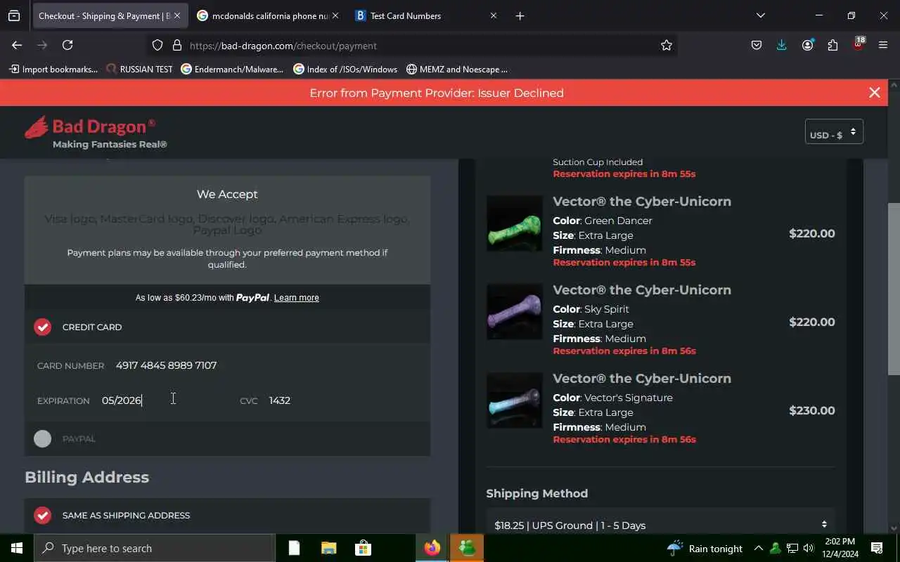This screenshot has height=562, width=900.
Task: Click the Sky Spirit product thumbnail
Action: [515, 312]
